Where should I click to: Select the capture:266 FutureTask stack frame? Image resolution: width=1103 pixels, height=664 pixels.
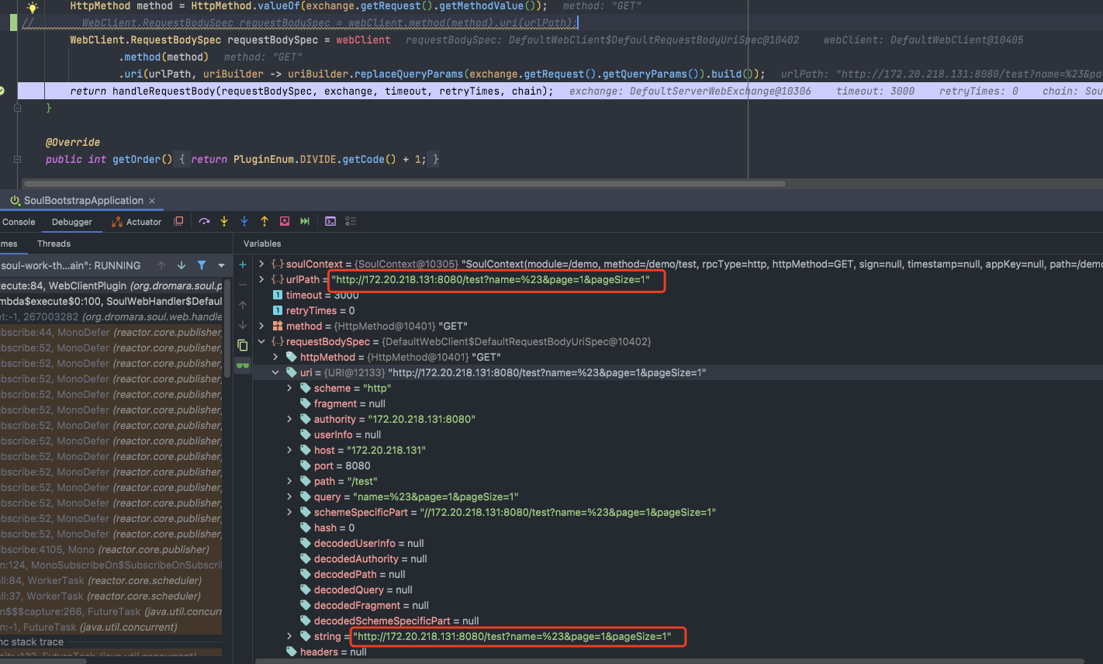click(111, 611)
